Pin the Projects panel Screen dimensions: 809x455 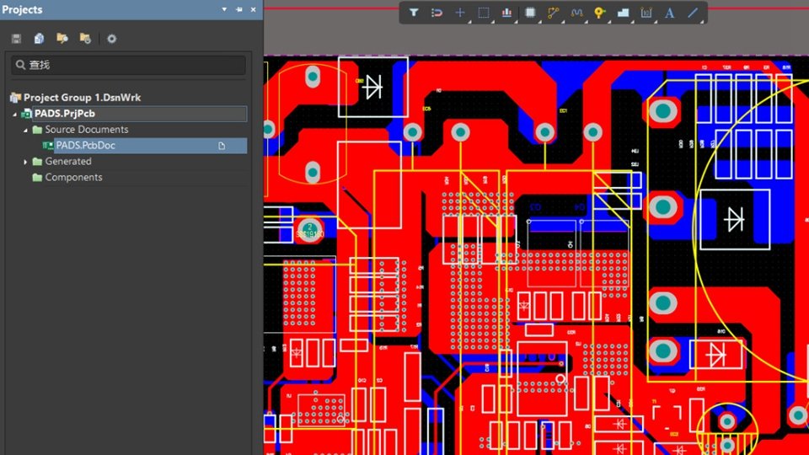point(238,9)
